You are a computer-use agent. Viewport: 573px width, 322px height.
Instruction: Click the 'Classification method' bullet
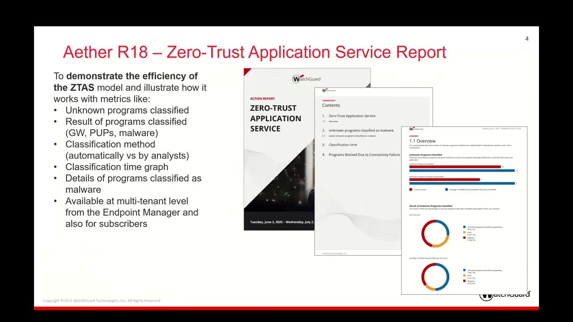(127, 150)
